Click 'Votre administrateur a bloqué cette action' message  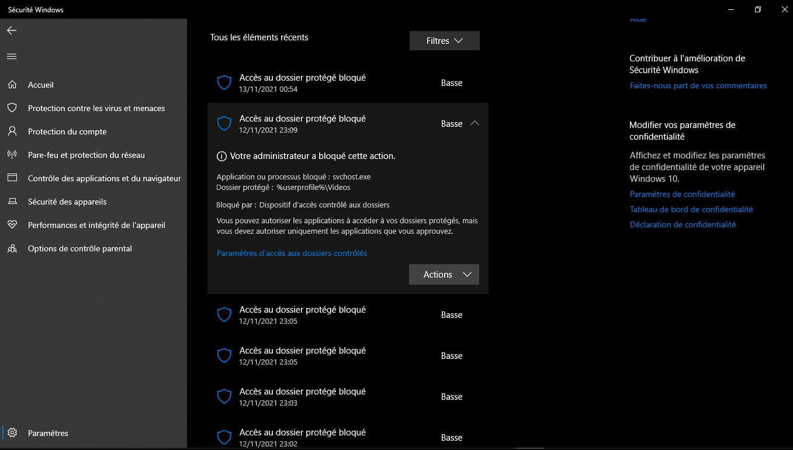pos(313,156)
